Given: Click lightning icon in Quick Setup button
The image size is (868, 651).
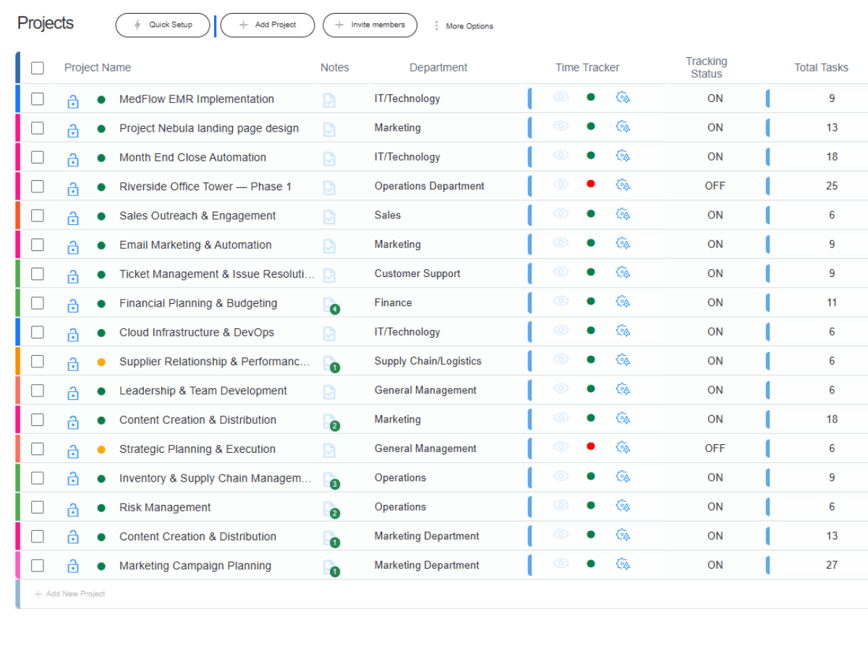Looking at the screenshot, I should point(137,25).
